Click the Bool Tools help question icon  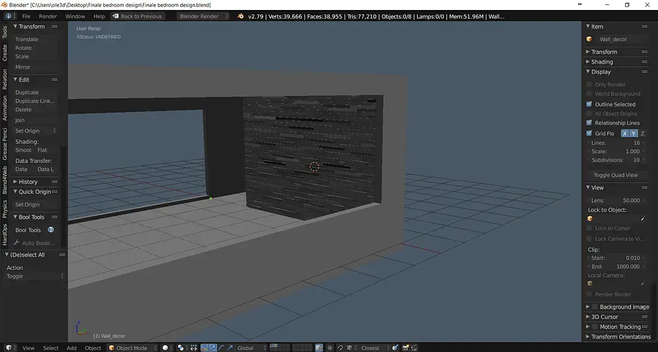51,229
